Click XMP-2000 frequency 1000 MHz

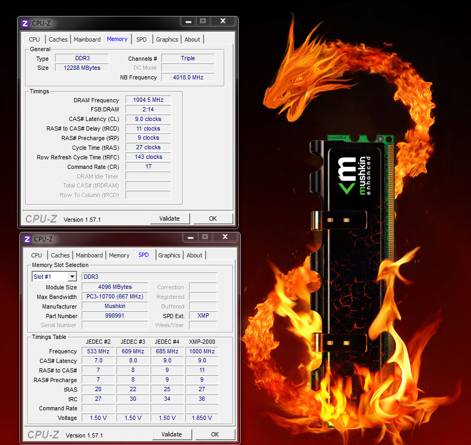pos(202,351)
